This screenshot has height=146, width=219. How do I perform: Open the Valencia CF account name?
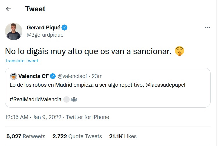[x=33, y=76]
